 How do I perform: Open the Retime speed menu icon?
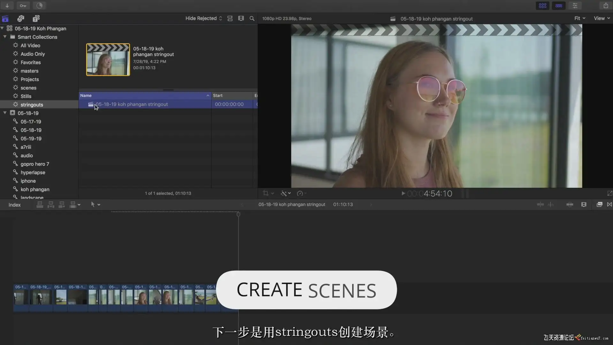click(300, 193)
